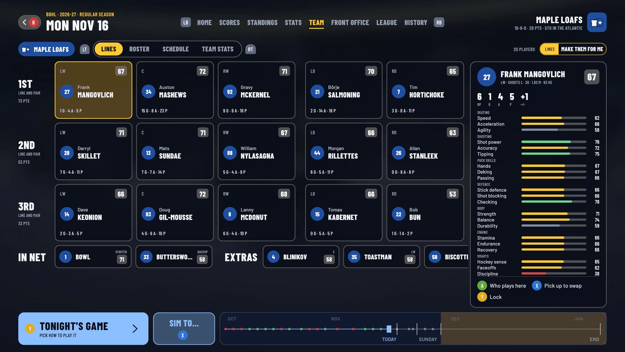This screenshot has width=625, height=352.
Task: Open the Standings menu
Action: click(262, 22)
